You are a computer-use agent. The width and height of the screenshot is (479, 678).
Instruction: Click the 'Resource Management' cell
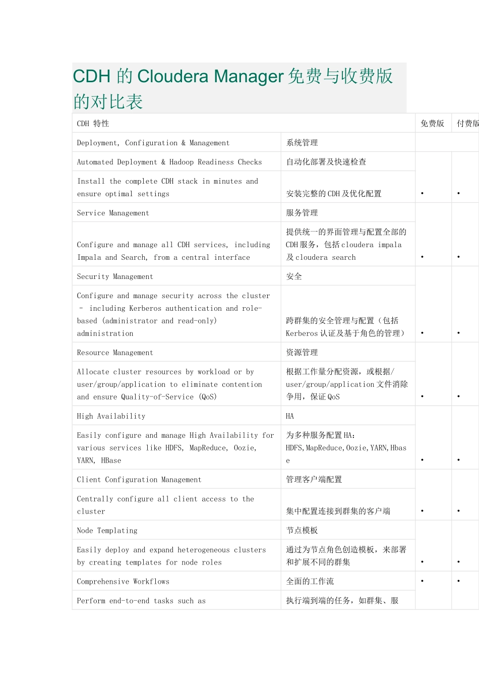click(176, 353)
